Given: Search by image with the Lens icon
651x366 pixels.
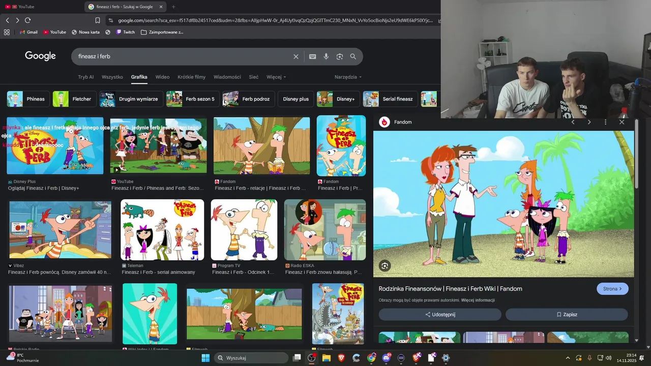Looking at the screenshot, I should tap(340, 56).
